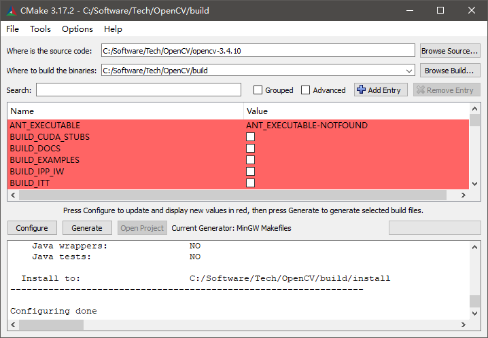Click the 'Install to:' log line

pyautogui.click(x=206, y=278)
